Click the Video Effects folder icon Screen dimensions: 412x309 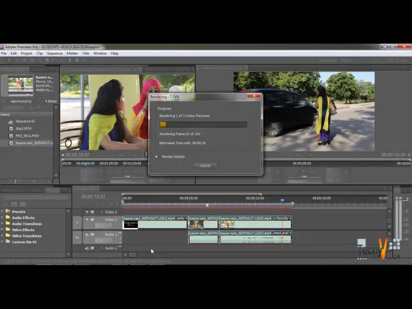click(8, 229)
